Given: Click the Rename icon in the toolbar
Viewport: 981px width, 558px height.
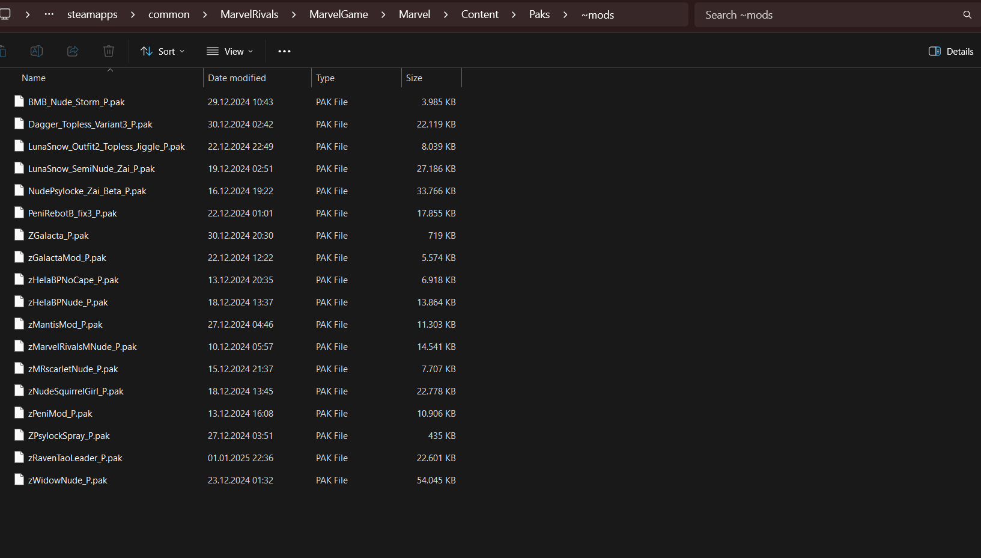Looking at the screenshot, I should [x=37, y=51].
